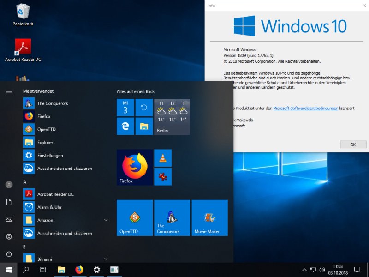Click the letter A section header
This screenshot has width=369, height=277.
[x=25, y=182]
